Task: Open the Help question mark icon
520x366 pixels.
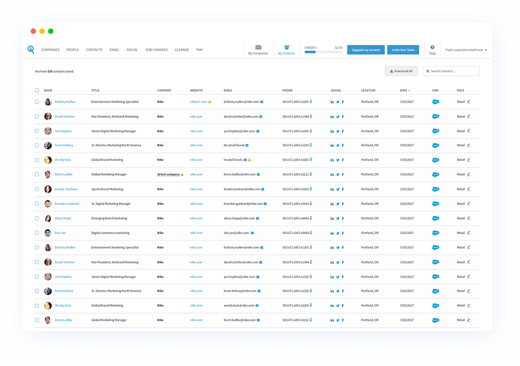Action: [x=432, y=47]
